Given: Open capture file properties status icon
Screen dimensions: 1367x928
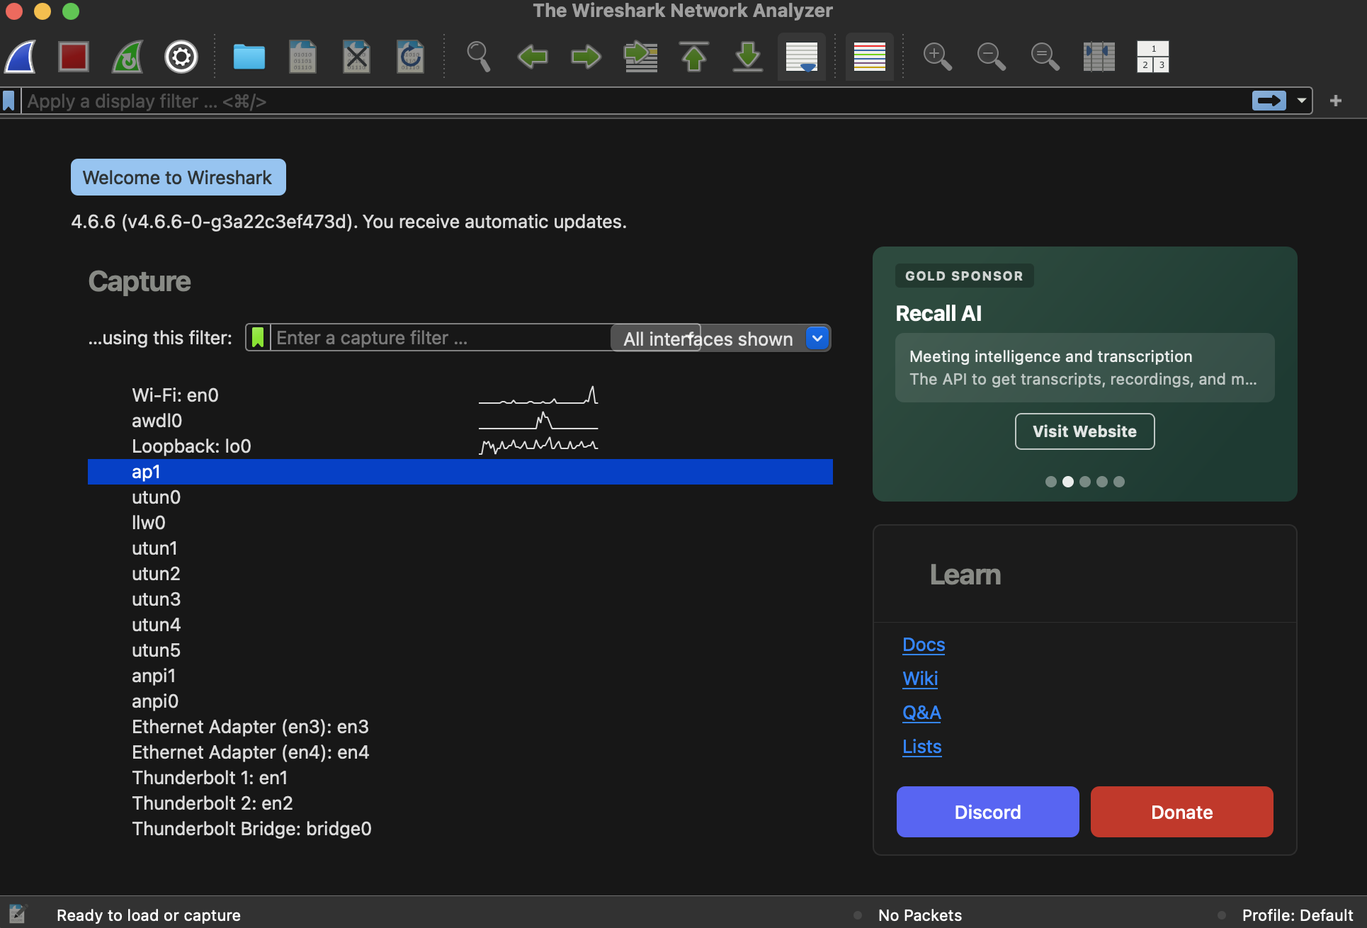Looking at the screenshot, I should pyautogui.click(x=17, y=914).
